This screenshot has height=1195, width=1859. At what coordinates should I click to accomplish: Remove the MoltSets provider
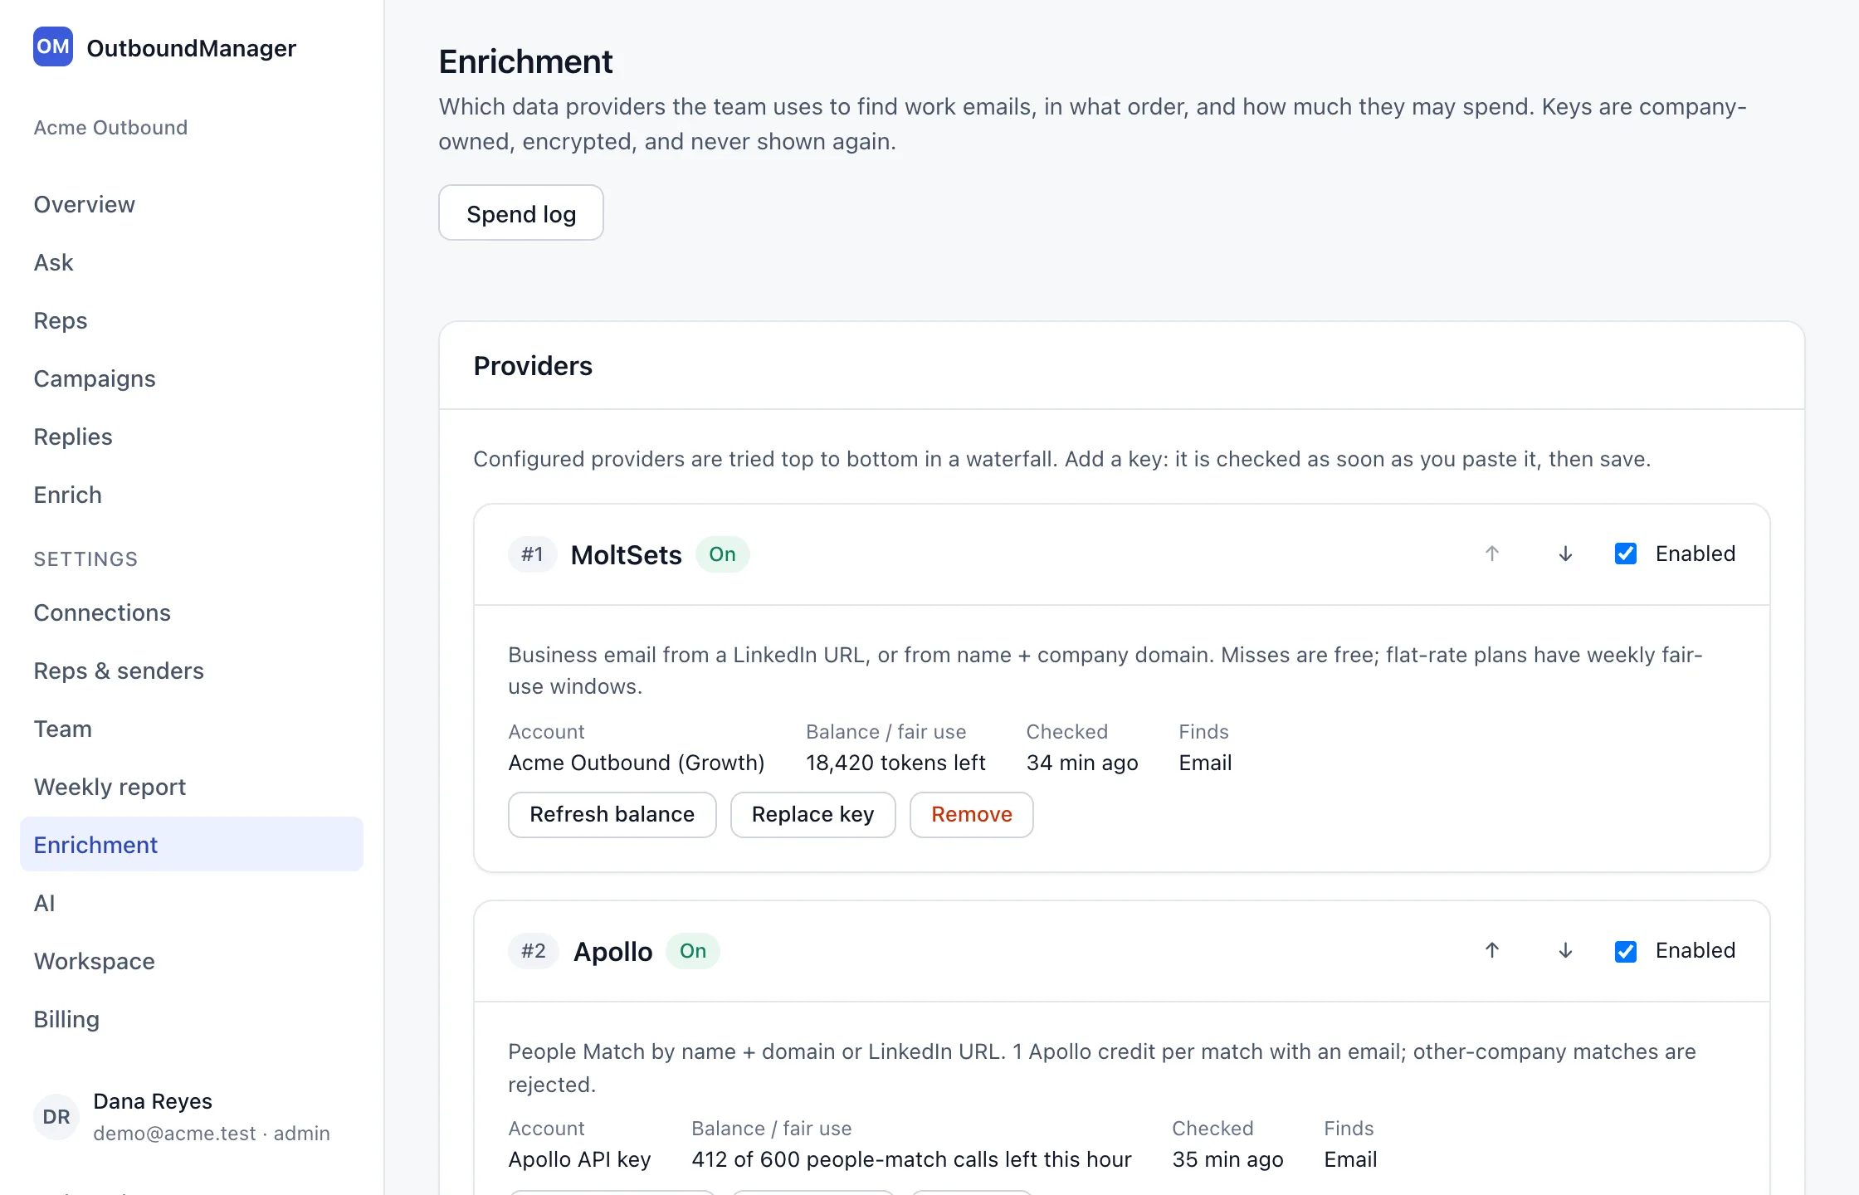972,815
